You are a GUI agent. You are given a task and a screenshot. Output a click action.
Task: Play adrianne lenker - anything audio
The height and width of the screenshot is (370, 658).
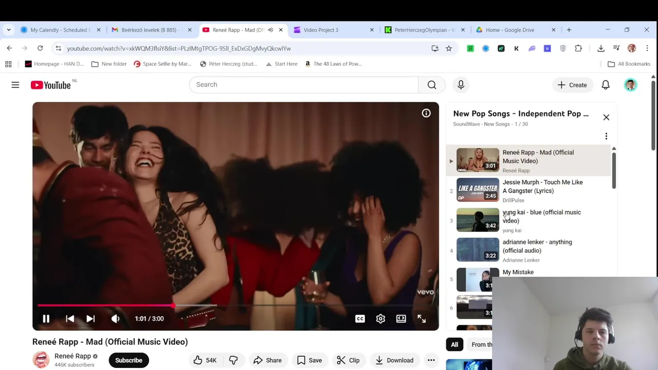tap(537, 246)
